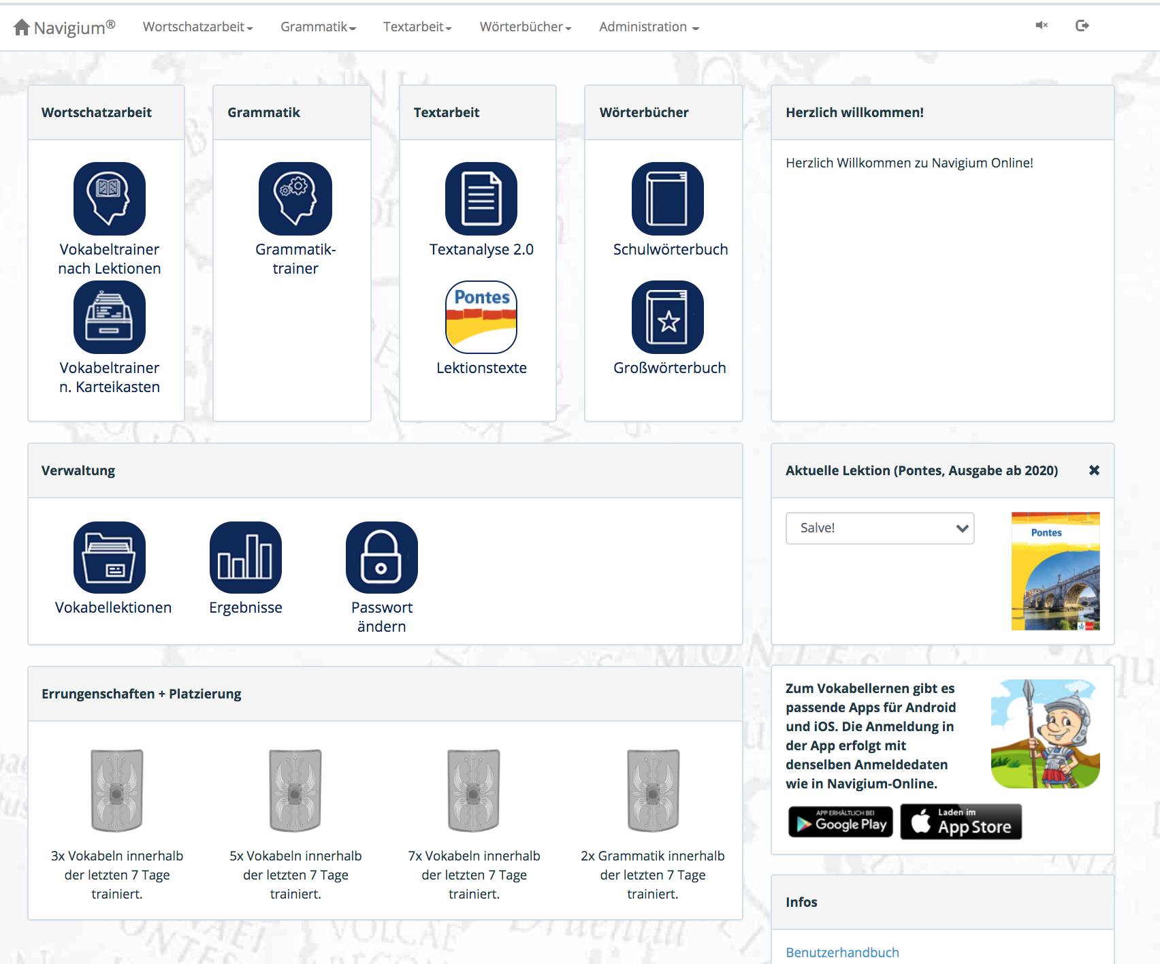The image size is (1160, 964).
Task: Open the Vokabeltrainer Karteikasten icon
Action: click(x=110, y=317)
